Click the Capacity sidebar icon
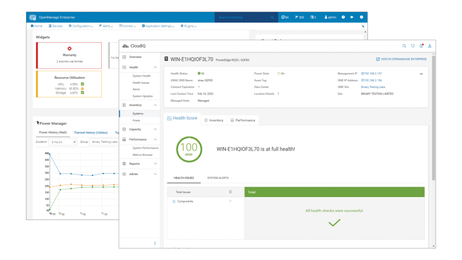The width and height of the screenshot is (462, 260). 124,129
